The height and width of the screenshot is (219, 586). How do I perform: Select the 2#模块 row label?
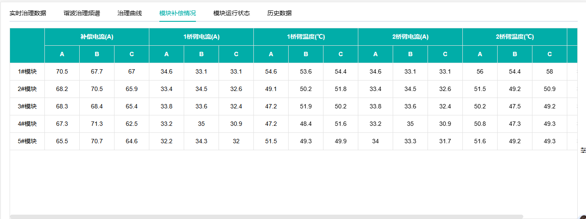click(x=27, y=89)
